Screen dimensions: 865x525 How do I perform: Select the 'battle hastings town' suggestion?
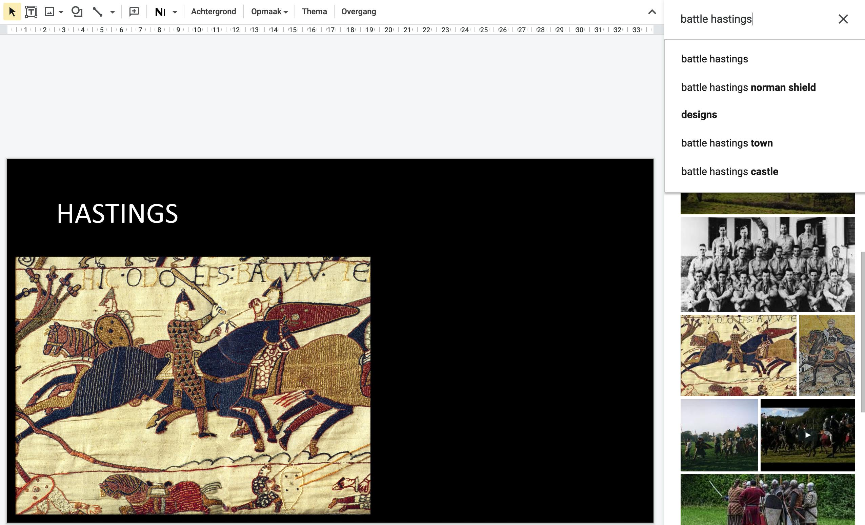click(x=727, y=143)
